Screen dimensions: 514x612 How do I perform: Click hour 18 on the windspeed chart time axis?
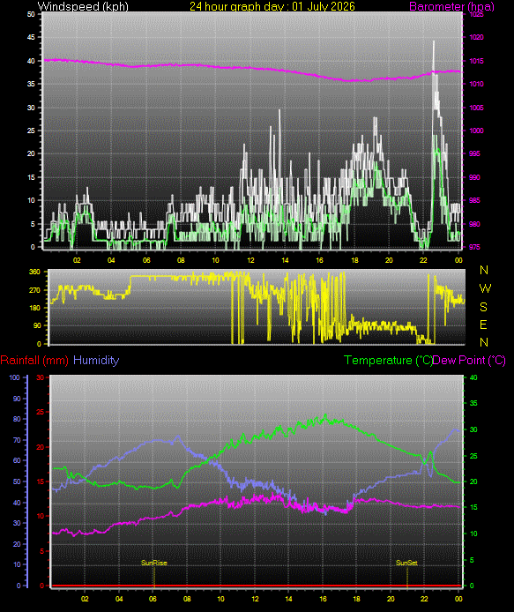[x=354, y=260]
